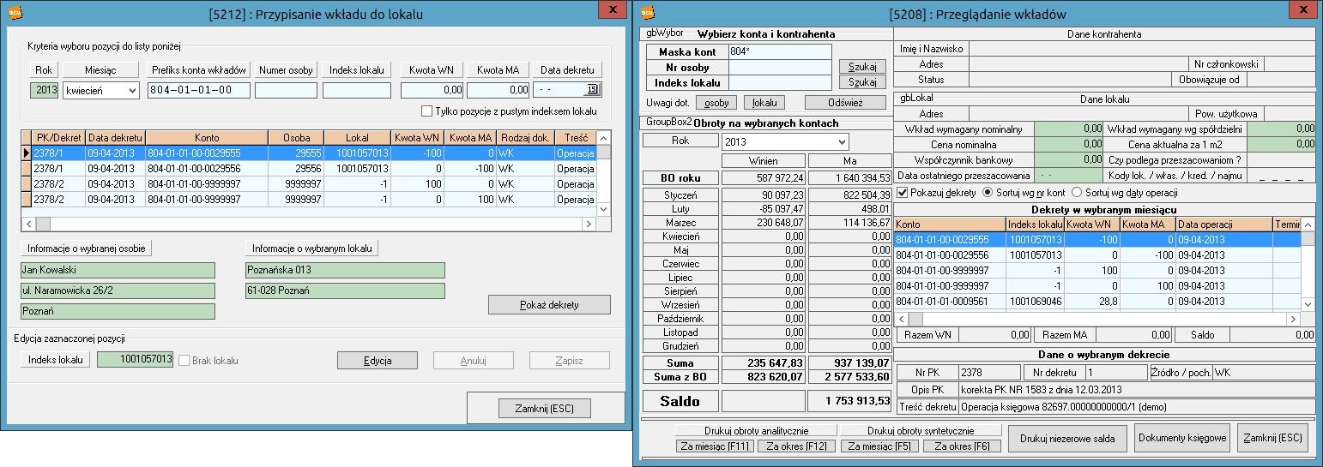Viewport: 1323px width, 467px height.
Task: Click Odśwież button
Action: click(844, 103)
